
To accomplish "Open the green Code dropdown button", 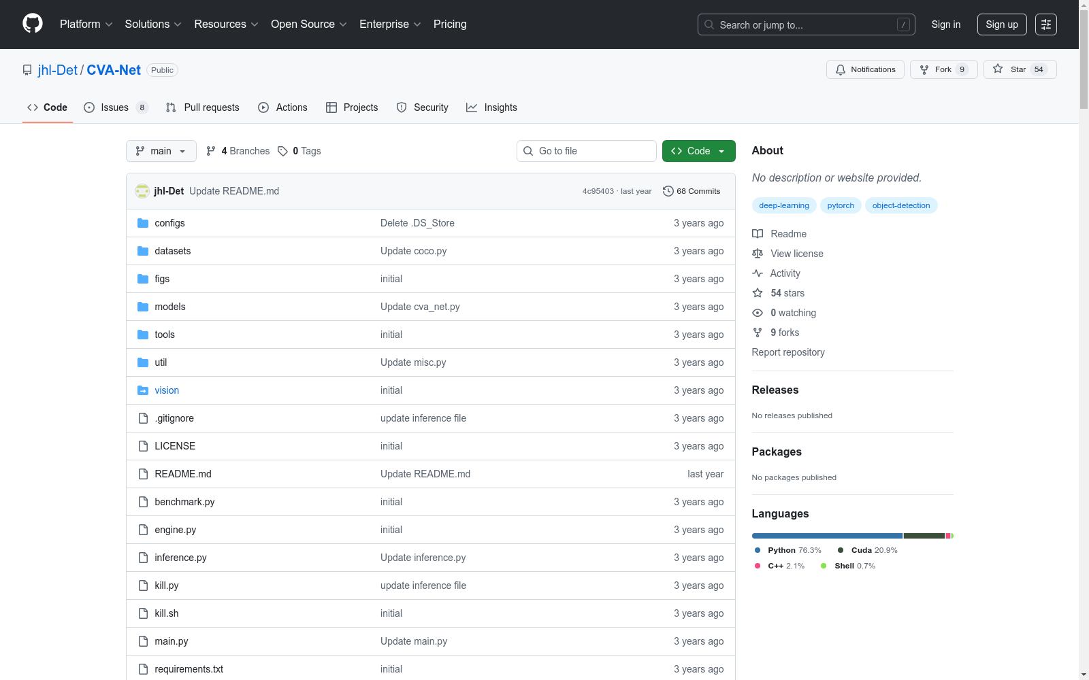I will pos(698,151).
